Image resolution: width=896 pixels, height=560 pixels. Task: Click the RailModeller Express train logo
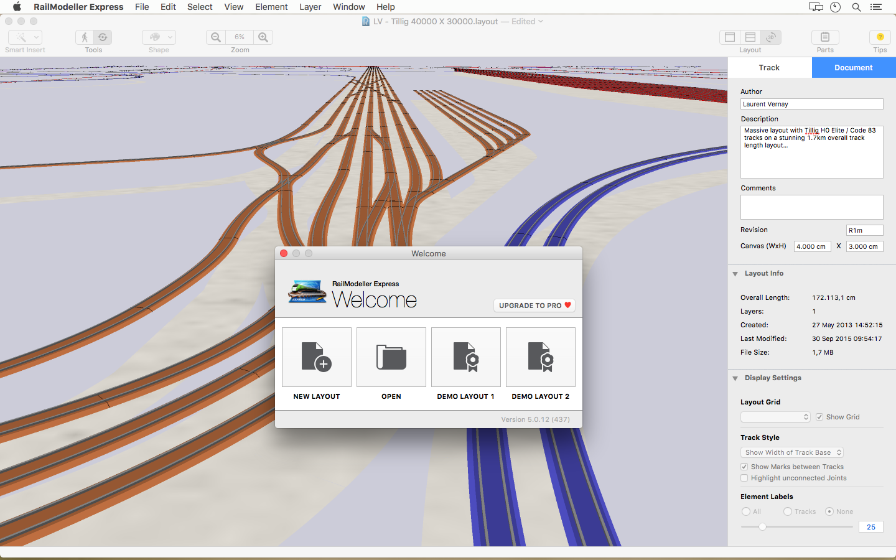[307, 292]
